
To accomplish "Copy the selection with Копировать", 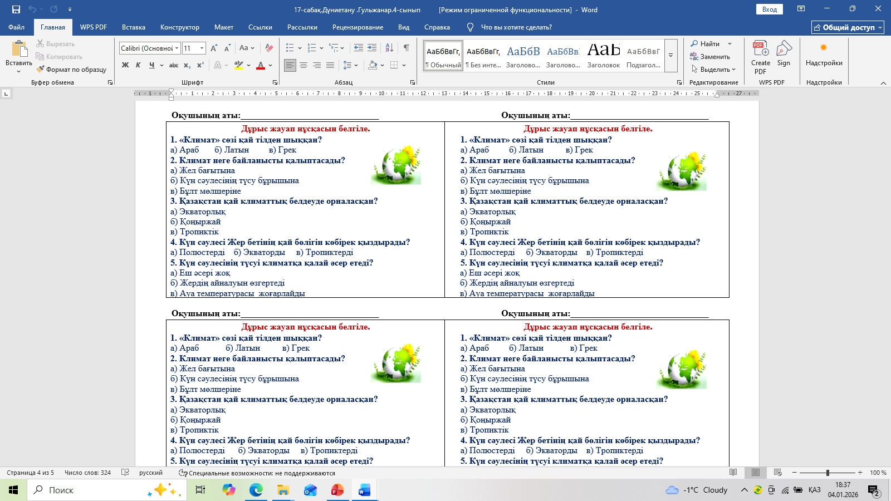I will click(x=59, y=57).
